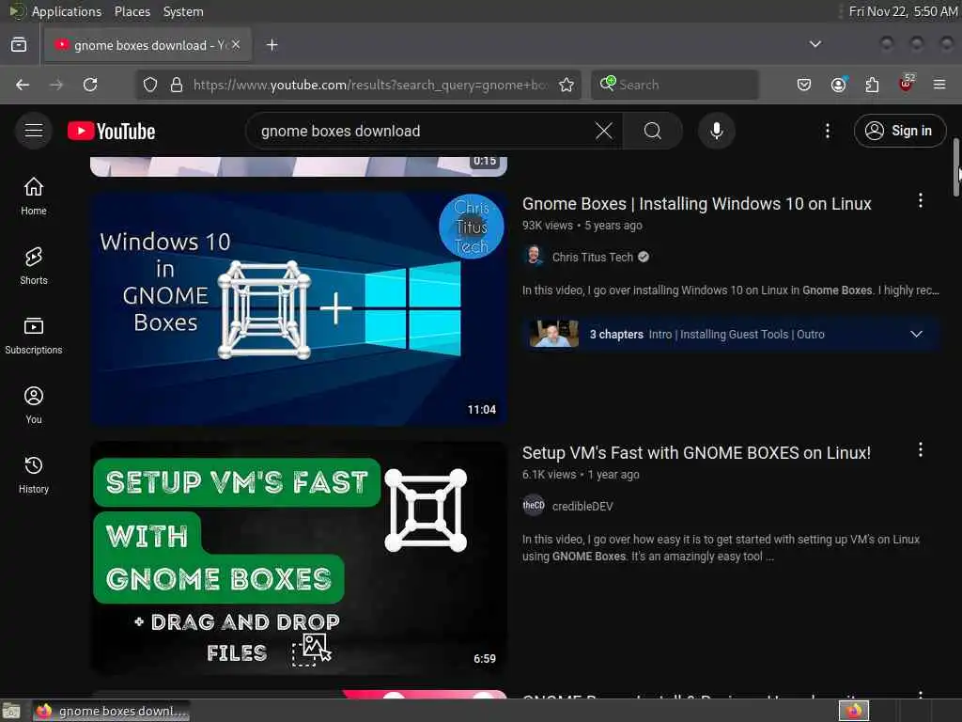This screenshot has width=962, height=722.
Task: Click the 6.1K views 1 year ago text
Action: 581,475
